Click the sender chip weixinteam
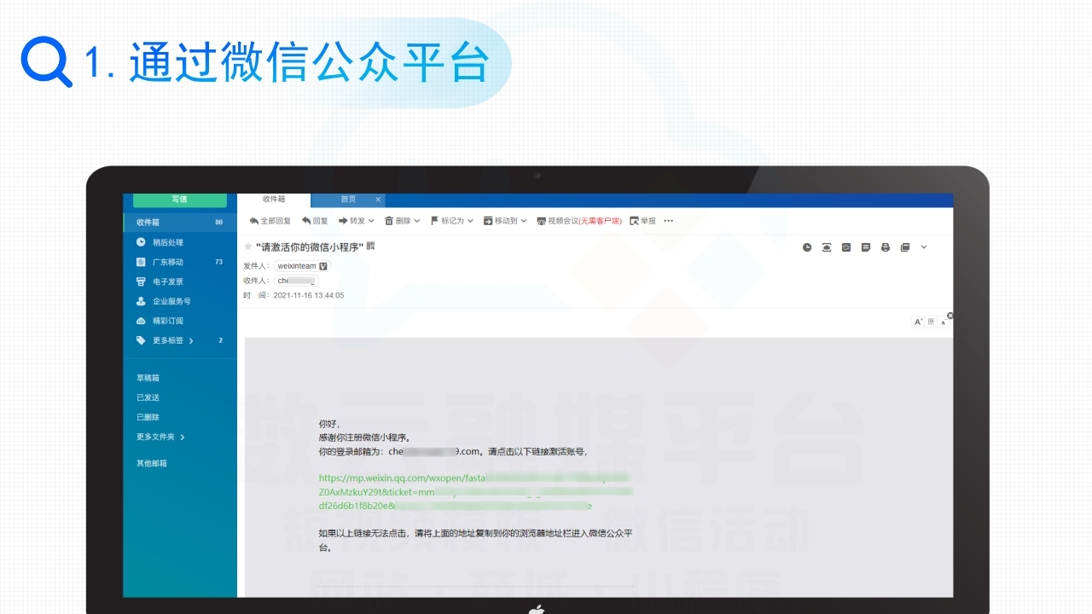1092x614 pixels. tap(302, 266)
